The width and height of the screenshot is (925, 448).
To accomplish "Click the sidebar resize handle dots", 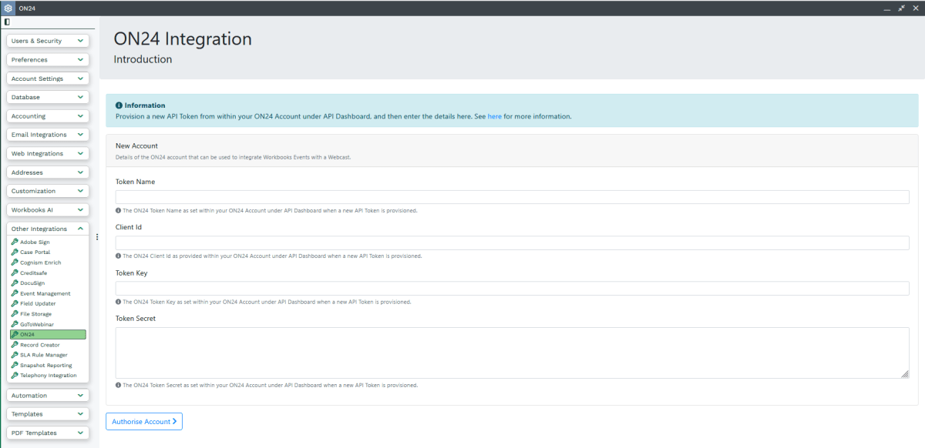I will tap(97, 237).
